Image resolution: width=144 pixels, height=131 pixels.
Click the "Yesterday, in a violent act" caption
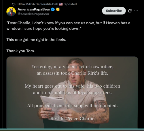(x=73, y=67)
